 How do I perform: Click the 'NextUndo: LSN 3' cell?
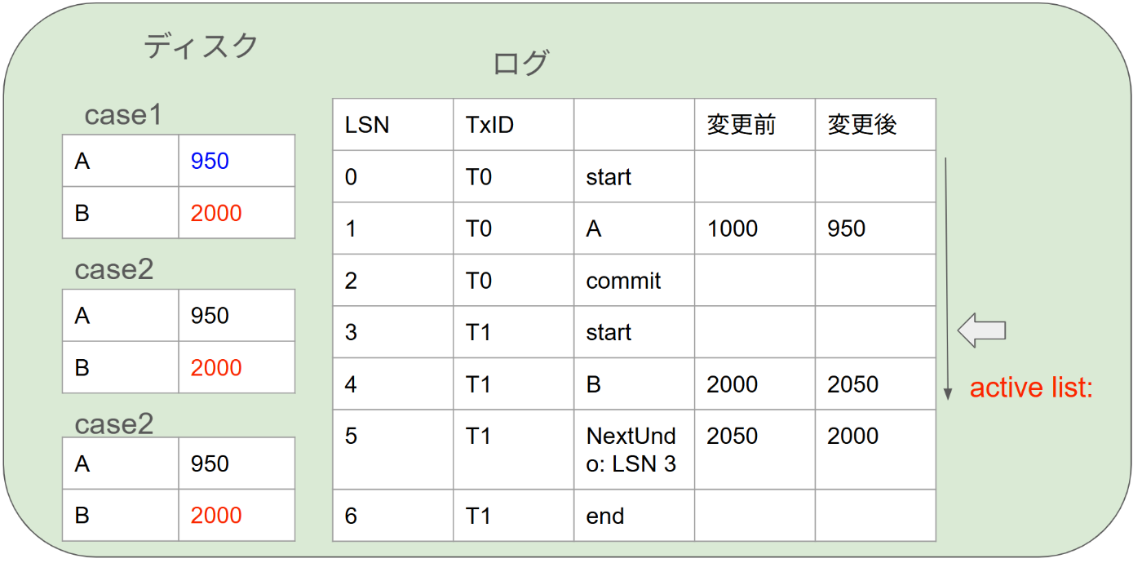tap(635, 450)
